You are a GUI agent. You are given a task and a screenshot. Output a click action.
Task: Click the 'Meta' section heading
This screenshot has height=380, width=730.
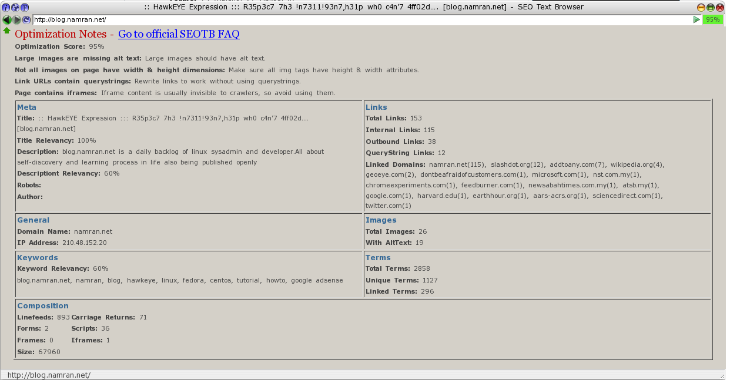coord(26,107)
